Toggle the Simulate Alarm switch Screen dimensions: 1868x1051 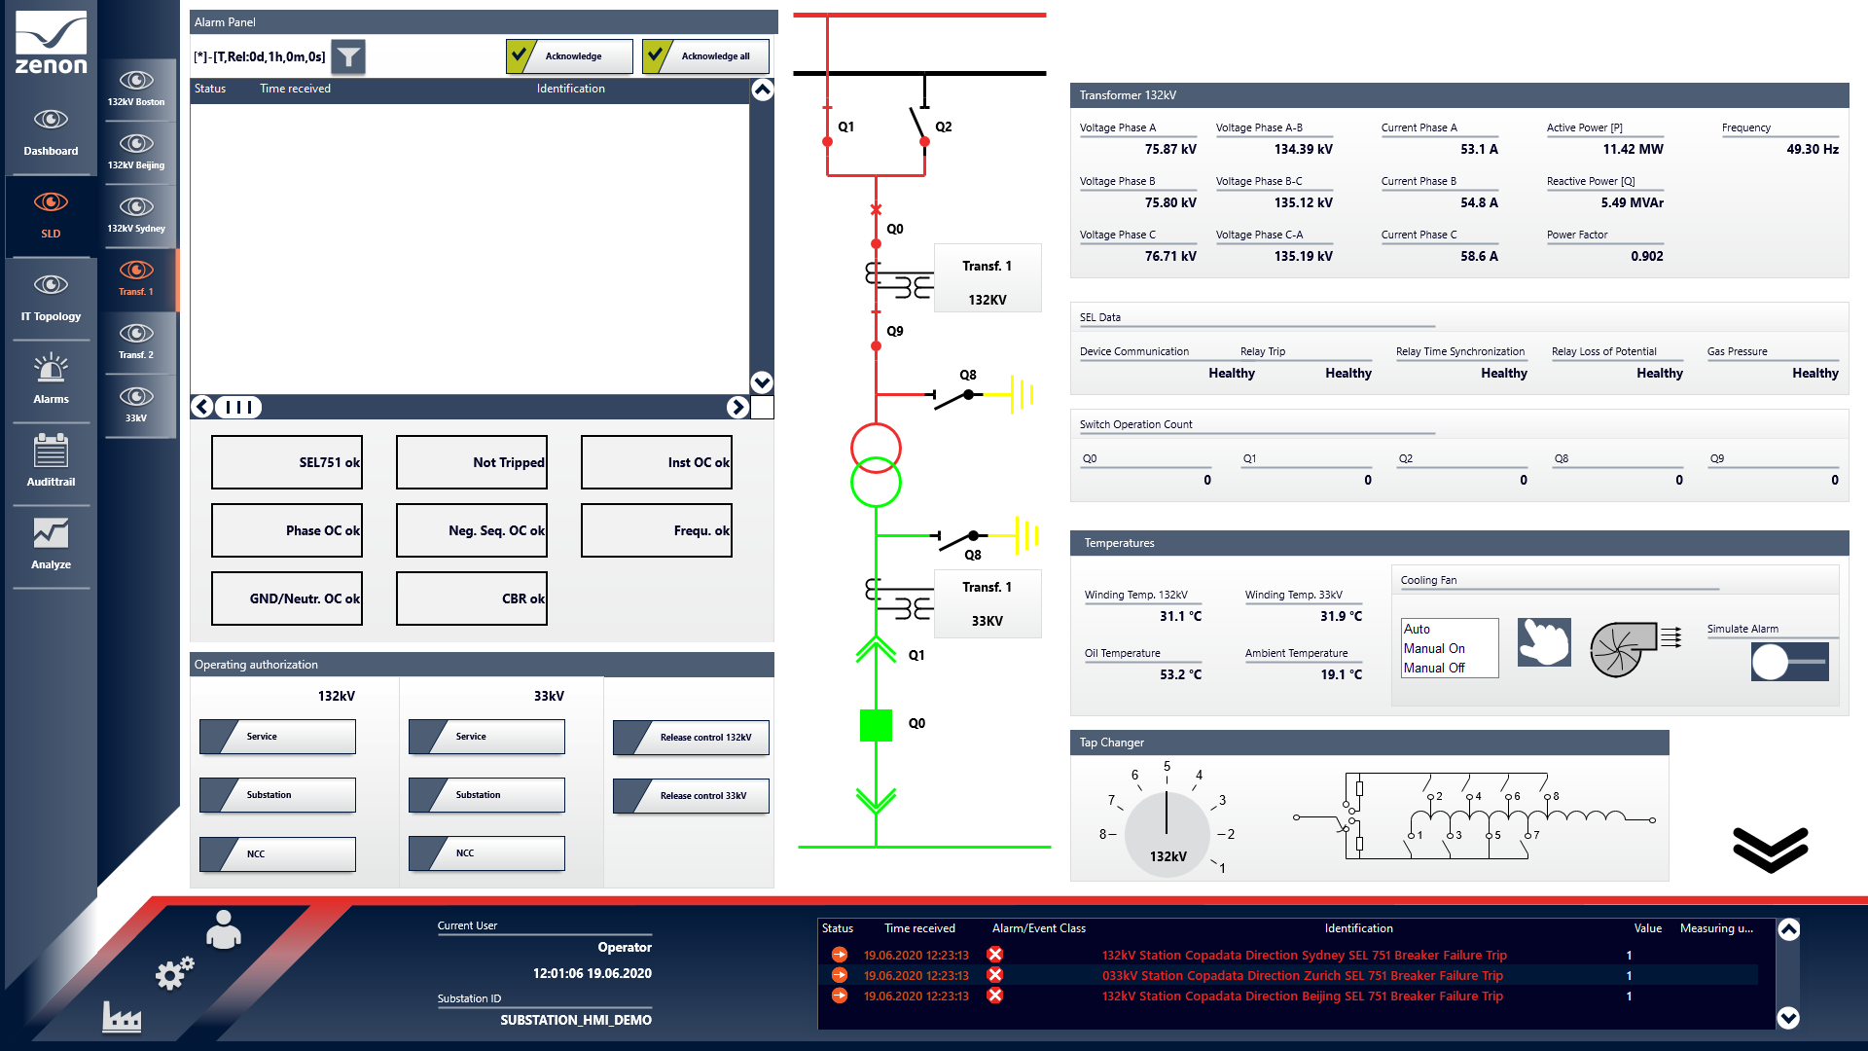[1788, 663]
